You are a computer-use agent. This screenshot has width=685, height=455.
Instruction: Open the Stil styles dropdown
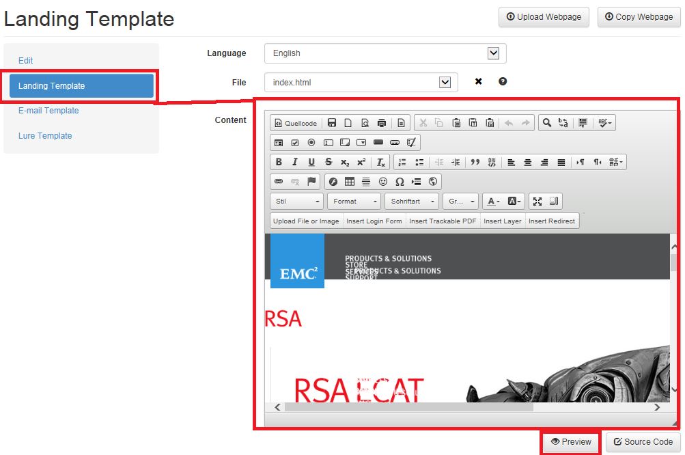click(x=297, y=201)
